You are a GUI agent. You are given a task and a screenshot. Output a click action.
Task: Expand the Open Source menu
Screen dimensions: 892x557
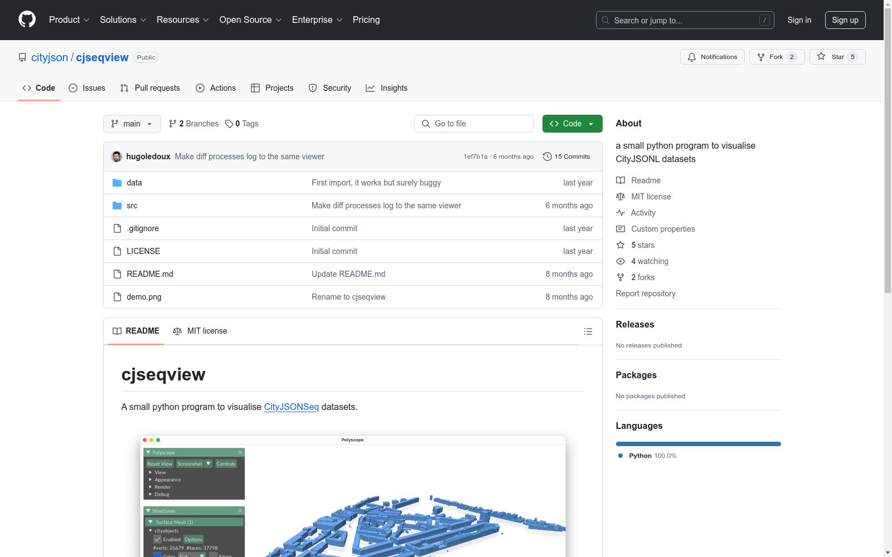point(251,20)
